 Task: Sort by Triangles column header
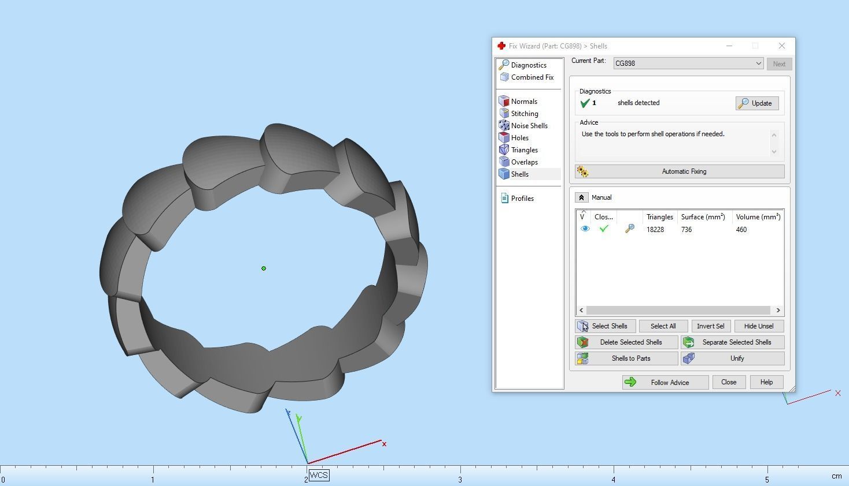[x=659, y=217]
